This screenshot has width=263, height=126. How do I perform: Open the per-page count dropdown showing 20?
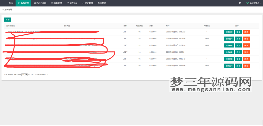24,75
